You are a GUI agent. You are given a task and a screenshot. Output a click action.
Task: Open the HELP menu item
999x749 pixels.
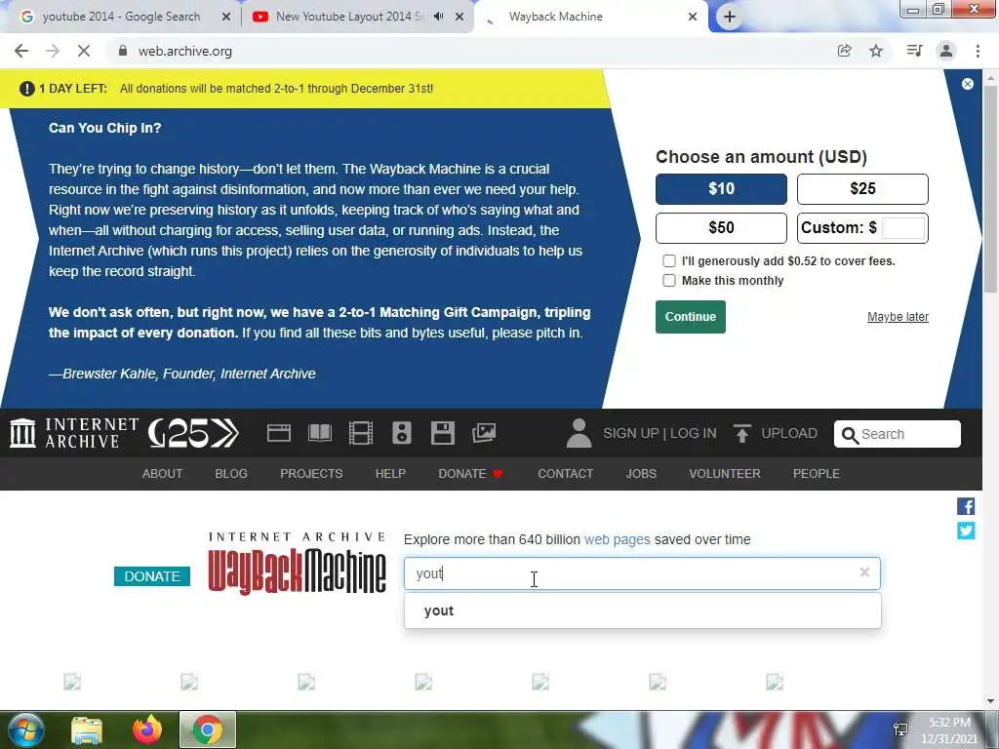[x=390, y=474]
